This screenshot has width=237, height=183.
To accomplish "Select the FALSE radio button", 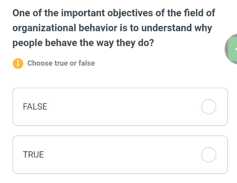I will [209, 107].
